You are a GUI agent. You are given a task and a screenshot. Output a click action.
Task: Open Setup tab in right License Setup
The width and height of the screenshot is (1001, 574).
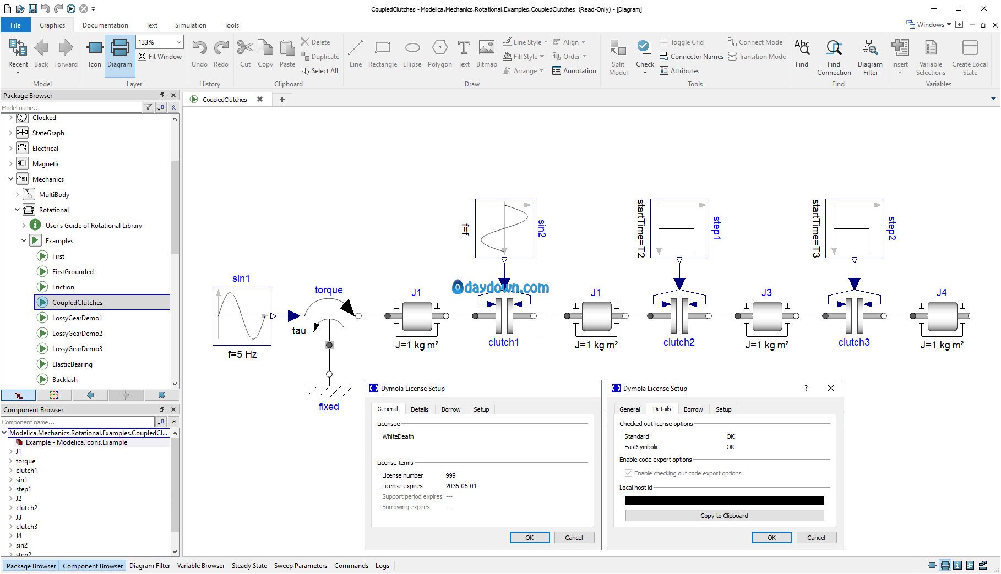click(723, 409)
